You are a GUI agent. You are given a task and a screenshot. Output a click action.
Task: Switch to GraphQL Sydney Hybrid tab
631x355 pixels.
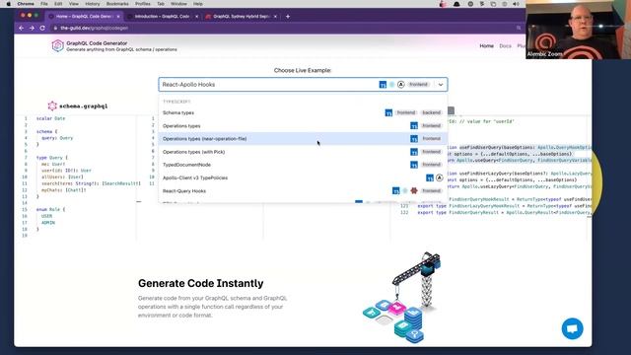point(241,17)
